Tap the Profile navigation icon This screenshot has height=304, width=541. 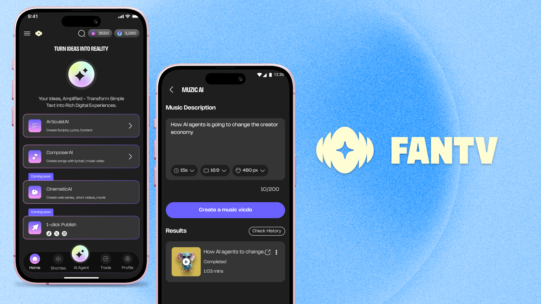[128, 259]
